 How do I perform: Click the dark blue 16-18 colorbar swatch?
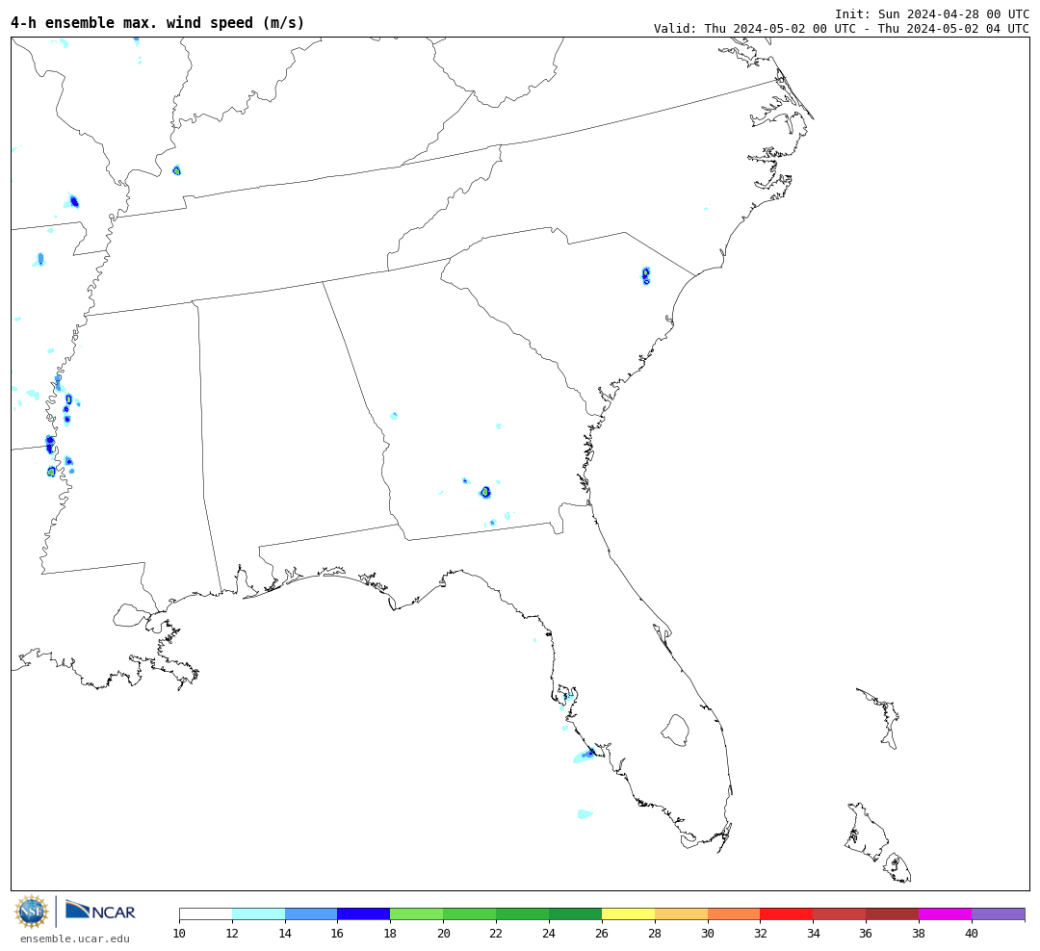click(x=364, y=913)
